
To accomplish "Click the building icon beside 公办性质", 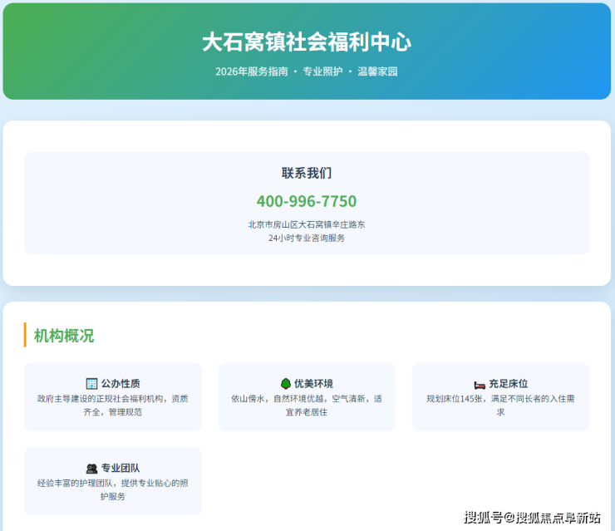I will [91, 384].
